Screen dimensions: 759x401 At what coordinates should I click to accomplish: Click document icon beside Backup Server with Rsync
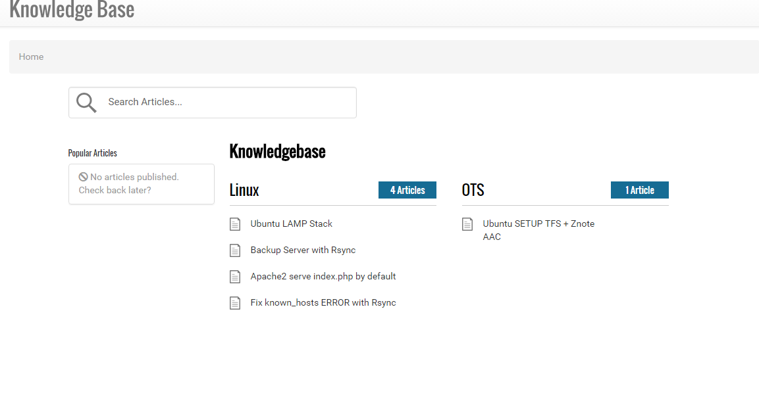point(235,250)
